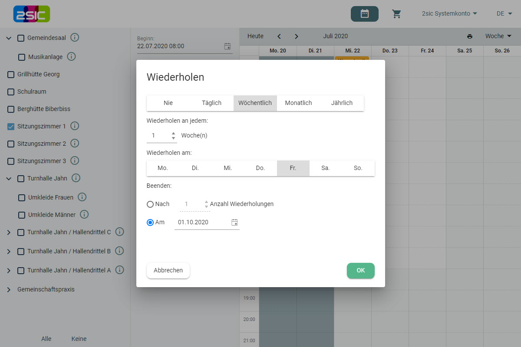Open Beginn date calendar icon
This screenshot has height=347, width=521.
coord(228,46)
